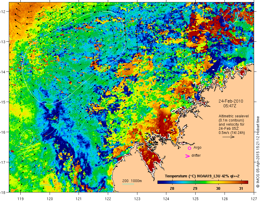The image size is (260, 201).
Task: Click the colorbar tick label 28
Action: click(x=172, y=188)
